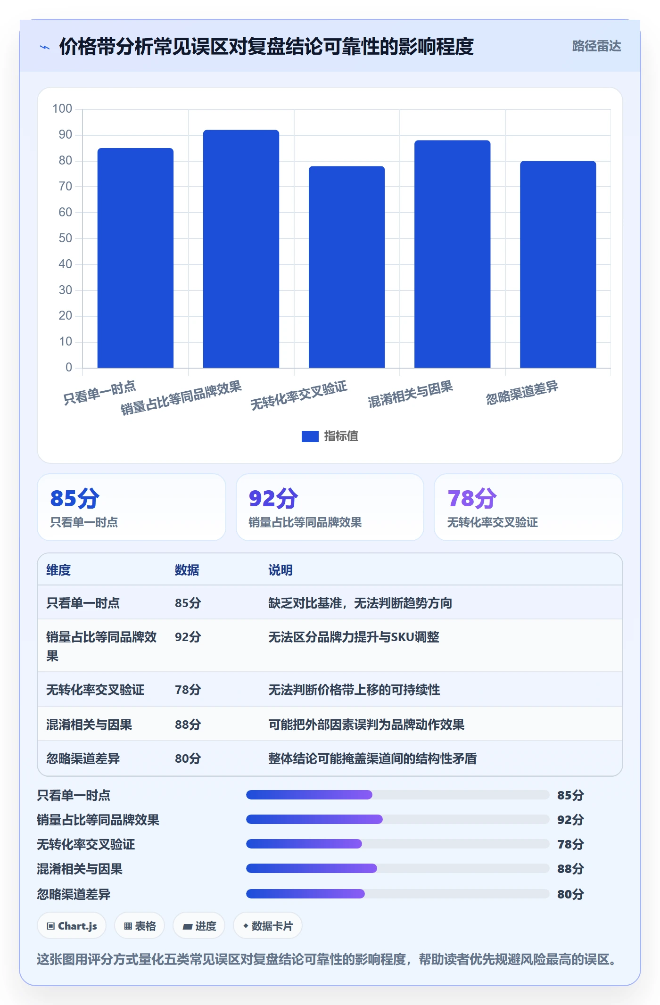The image size is (660, 1005).
Task: Select the 85分 data card
Action: tap(132, 507)
